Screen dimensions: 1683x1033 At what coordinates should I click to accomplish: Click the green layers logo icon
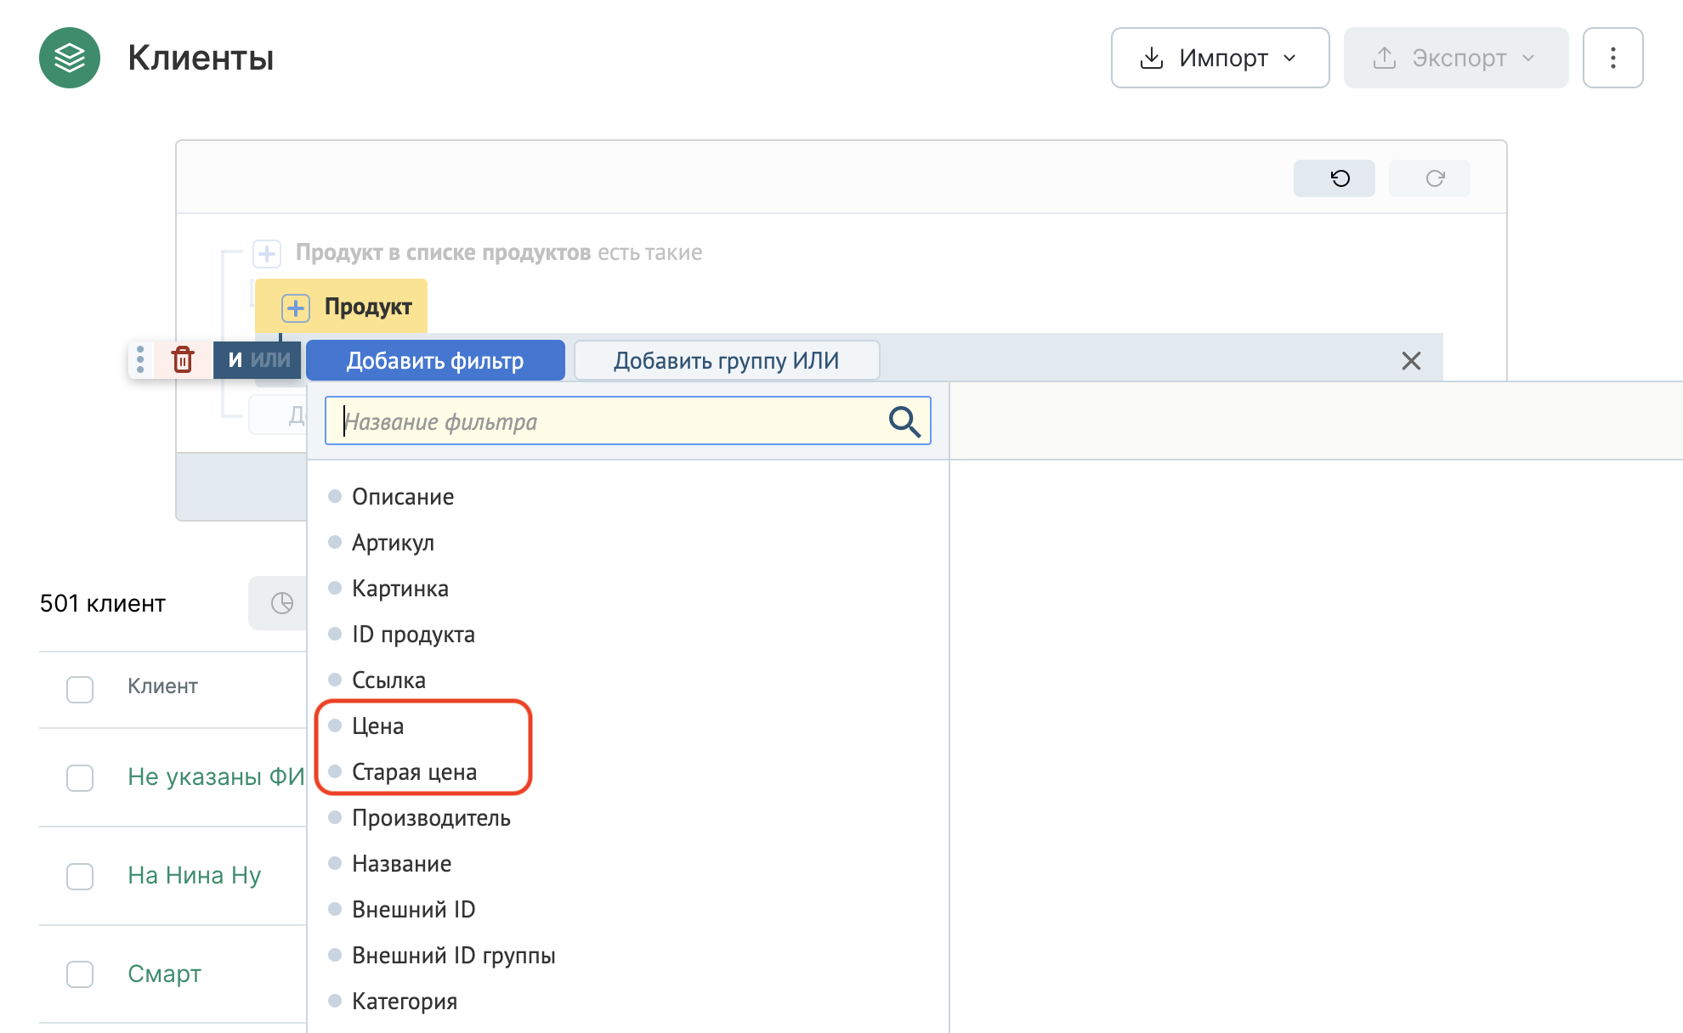point(70,58)
